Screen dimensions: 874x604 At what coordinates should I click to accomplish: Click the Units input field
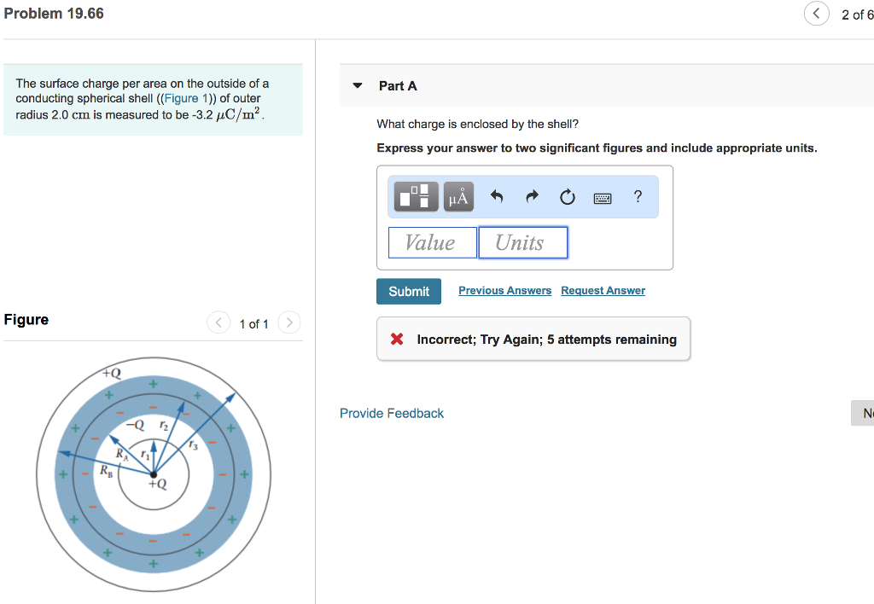point(523,242)
